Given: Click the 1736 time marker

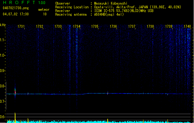Looking at the screenshot, I should pos(113,26).
